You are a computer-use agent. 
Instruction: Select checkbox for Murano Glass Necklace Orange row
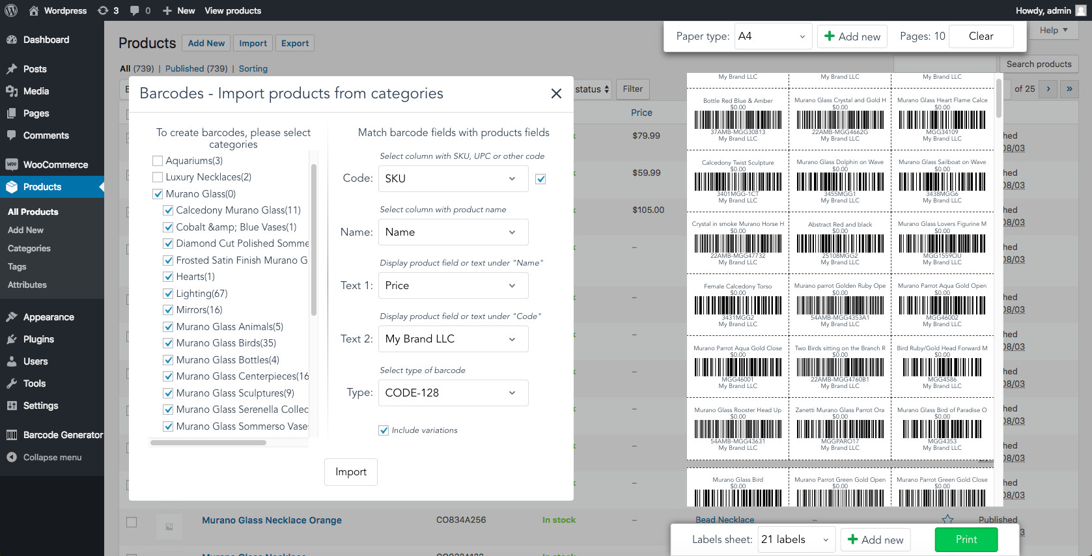[x=132, y=522]
